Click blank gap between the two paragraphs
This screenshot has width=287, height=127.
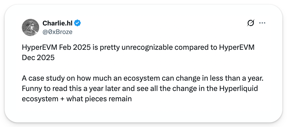tap(138, 67)
